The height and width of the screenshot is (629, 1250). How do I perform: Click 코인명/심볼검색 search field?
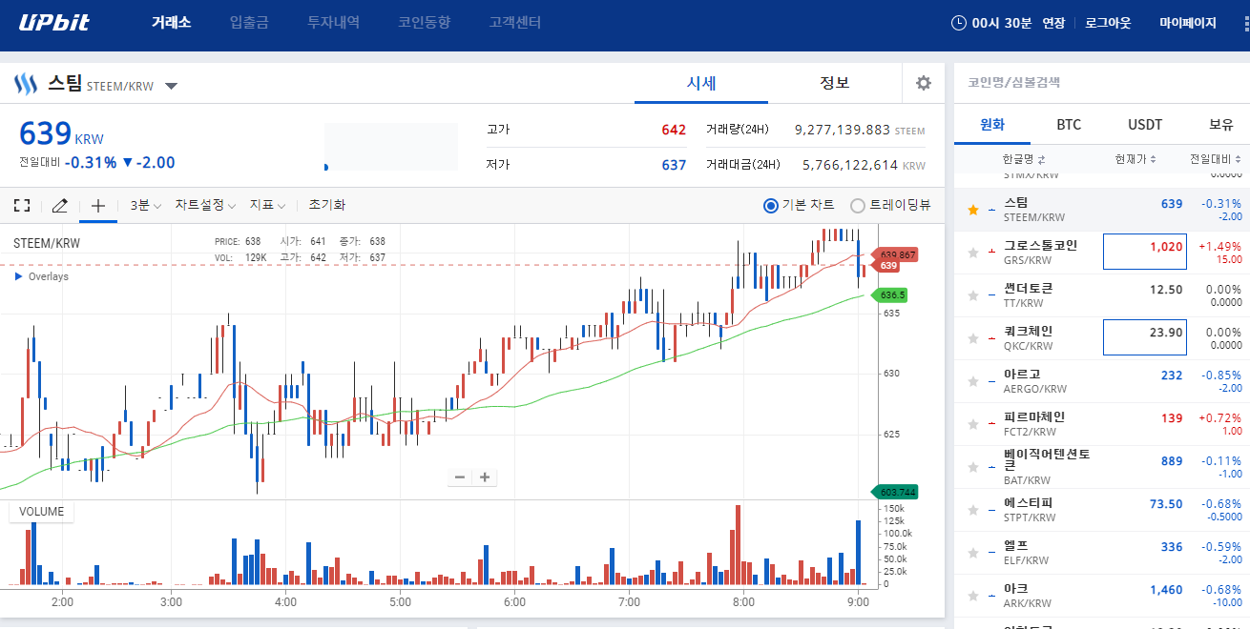coord(1102,83)
